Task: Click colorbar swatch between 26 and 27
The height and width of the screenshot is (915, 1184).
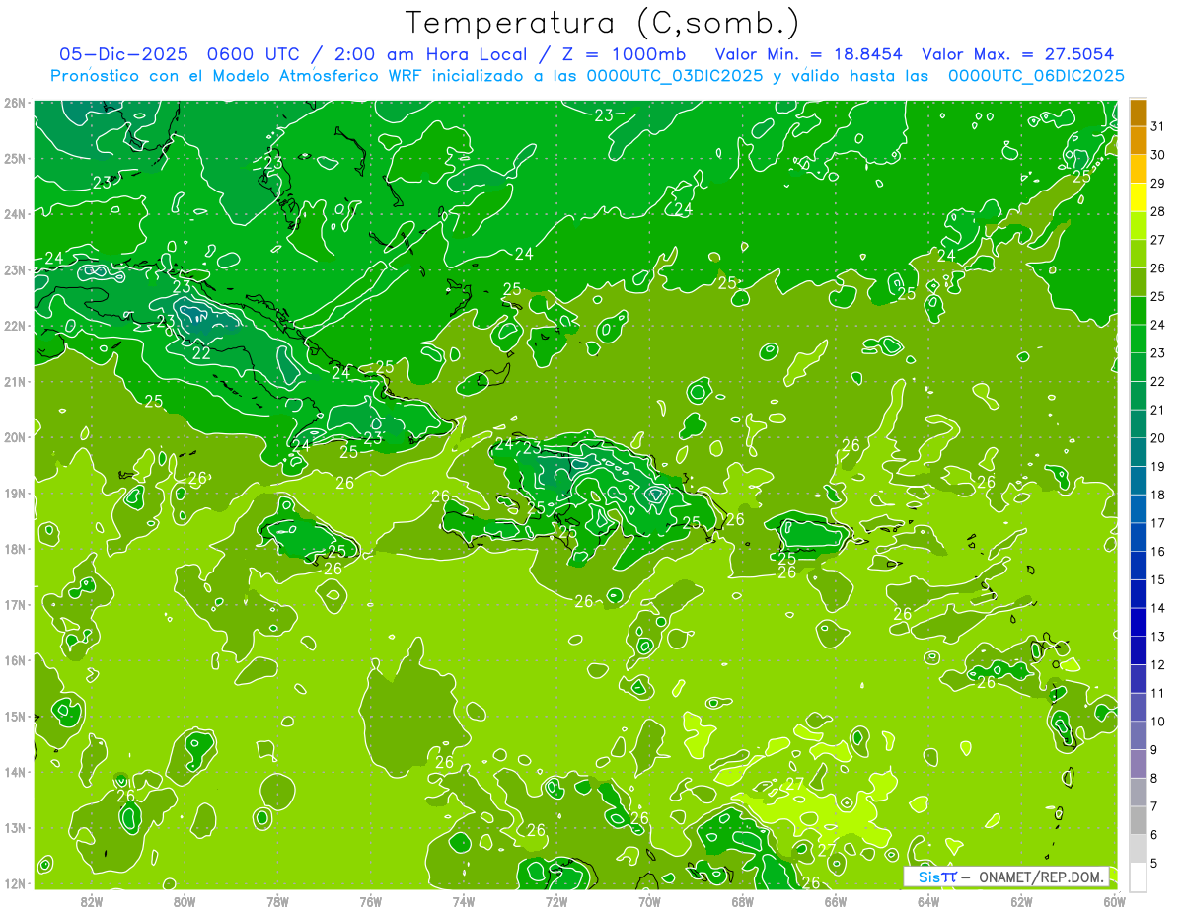Action: click(x=1138, y=254)
